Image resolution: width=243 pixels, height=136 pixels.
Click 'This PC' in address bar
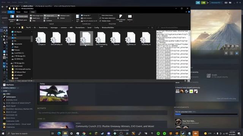pyautogui.click(x=28, y=28)
